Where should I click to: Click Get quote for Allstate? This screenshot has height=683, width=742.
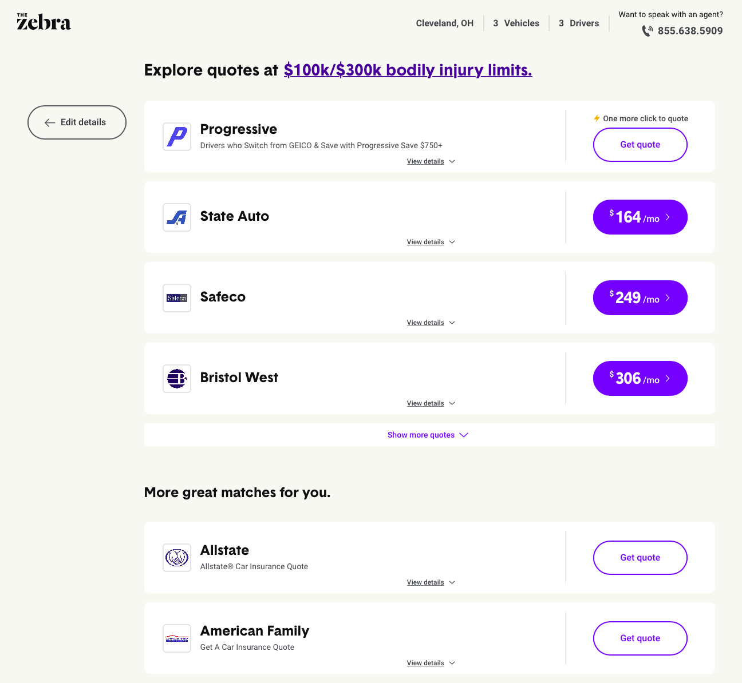click(640, 558)
